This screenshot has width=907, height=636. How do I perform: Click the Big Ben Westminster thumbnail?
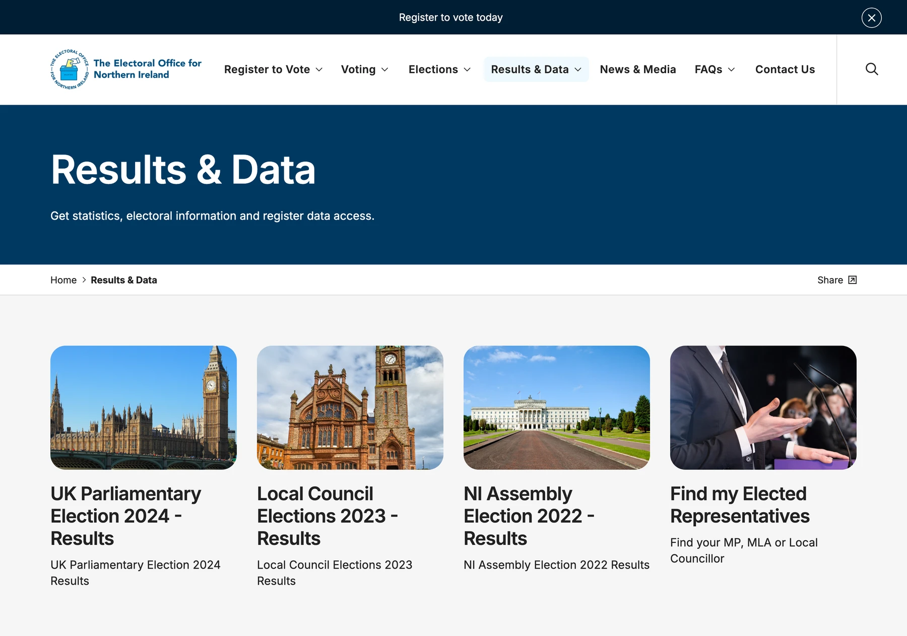[x=144, y=407]
